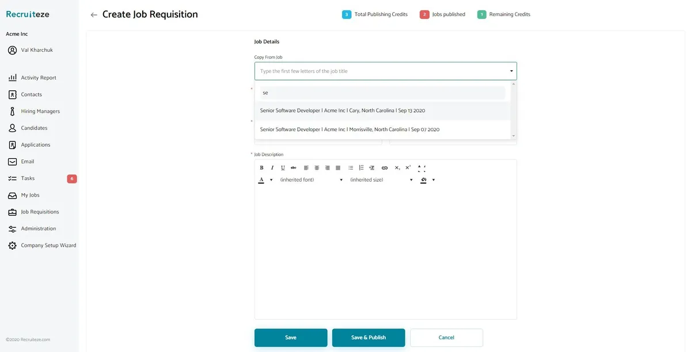
Task: Open font color dropdown arrow
Action: click(x=271, y=180)
